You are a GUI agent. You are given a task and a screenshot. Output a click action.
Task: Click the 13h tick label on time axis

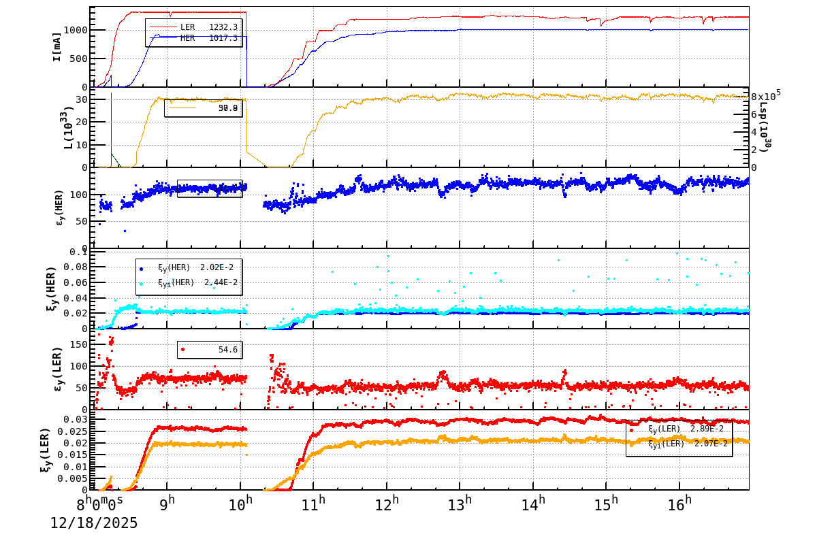pyautogui.click(x=459, y=501)
